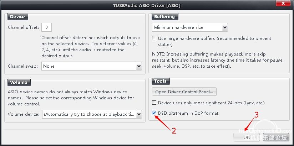
Task: Click the Channel offset input box
Action: [x=46, y=27]
